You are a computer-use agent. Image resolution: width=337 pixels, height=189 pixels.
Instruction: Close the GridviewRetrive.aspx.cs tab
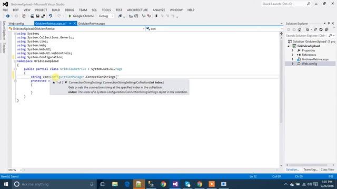pyautogui.click(x=75, y=24)
